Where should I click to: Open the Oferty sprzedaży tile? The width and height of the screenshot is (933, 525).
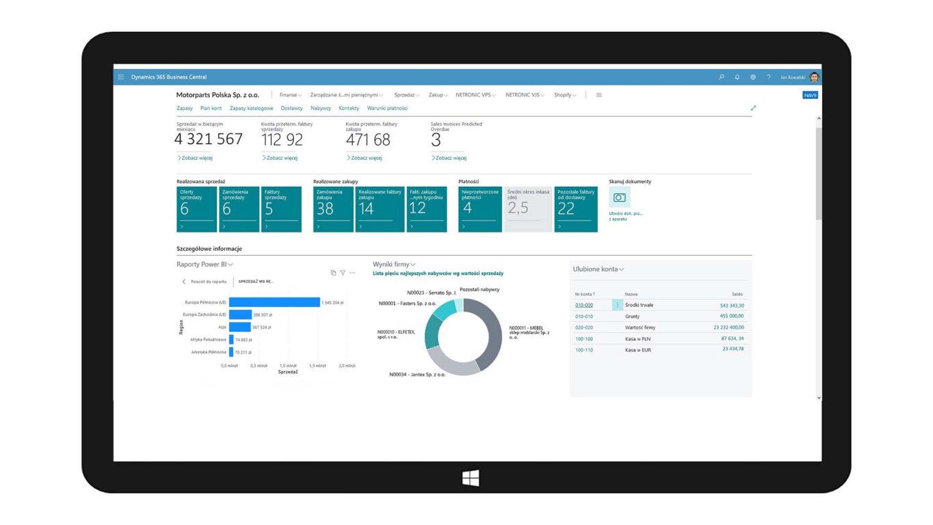[x=196, y=209]
